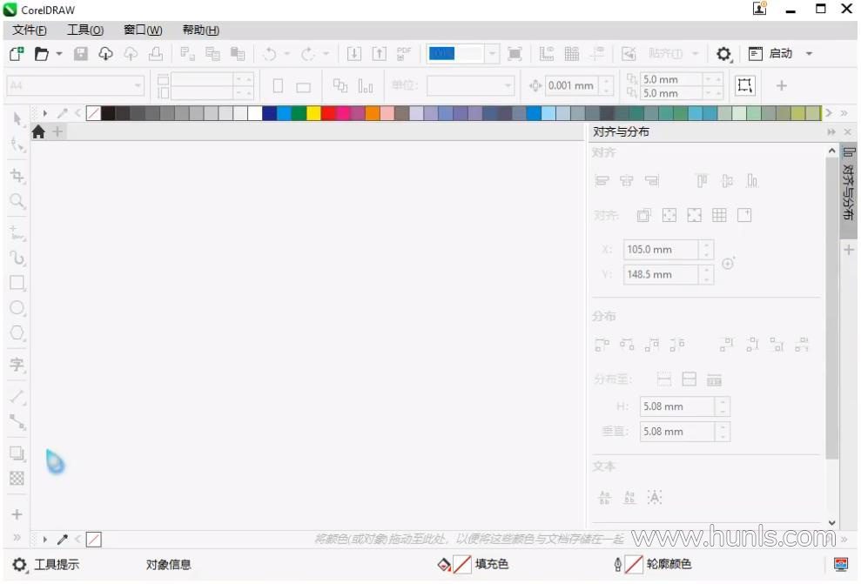The image size is (861, 584).
Task: Click the color proofing icon in status bar
Action: [x=841, y=564]
